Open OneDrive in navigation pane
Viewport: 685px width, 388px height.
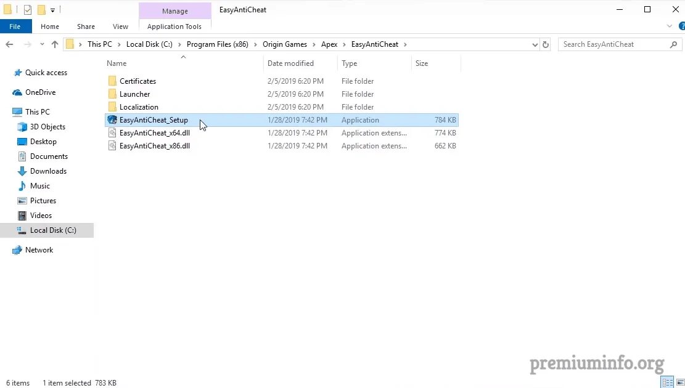[x=40, y=92]
